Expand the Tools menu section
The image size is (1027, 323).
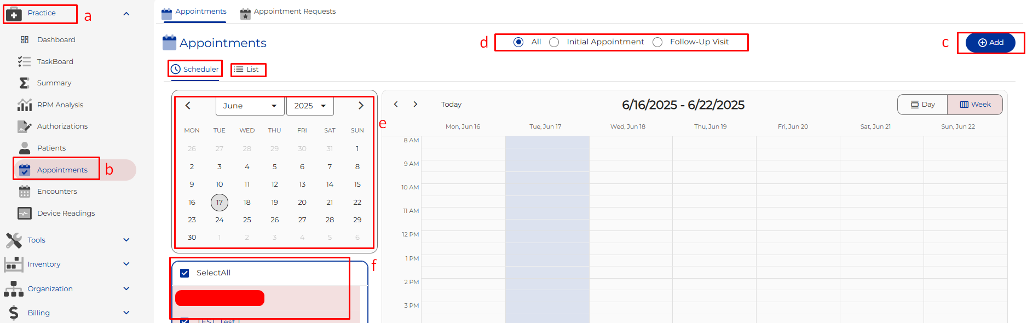126,240
